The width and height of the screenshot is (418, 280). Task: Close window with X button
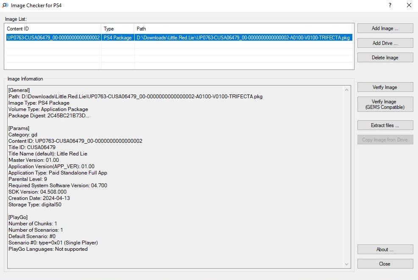coord(409,5)
